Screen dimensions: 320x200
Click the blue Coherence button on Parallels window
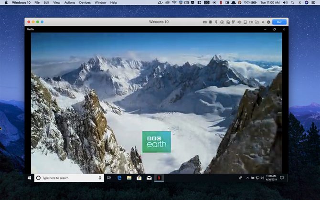pyautogui.click(x=42, y=22)
